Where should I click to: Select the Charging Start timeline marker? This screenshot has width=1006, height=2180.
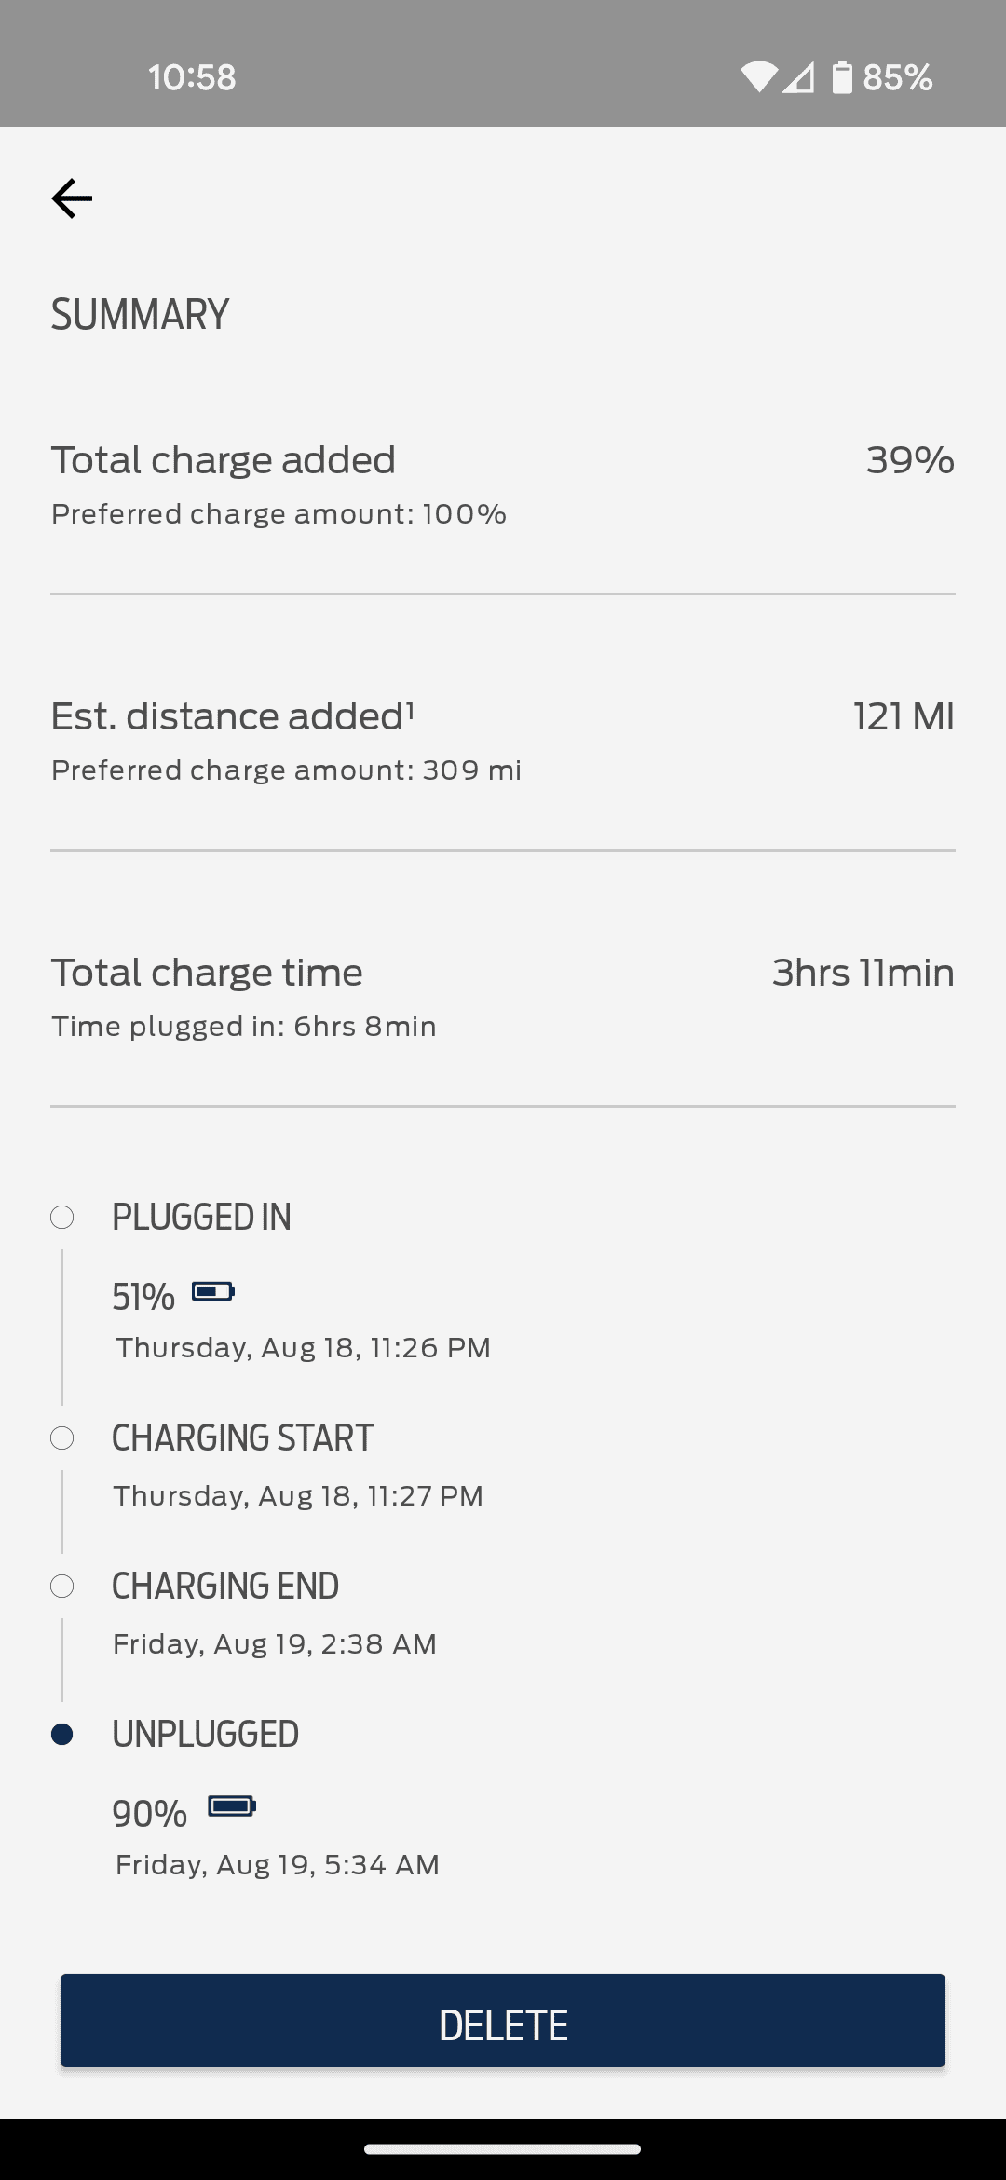tap(62, 1437)
